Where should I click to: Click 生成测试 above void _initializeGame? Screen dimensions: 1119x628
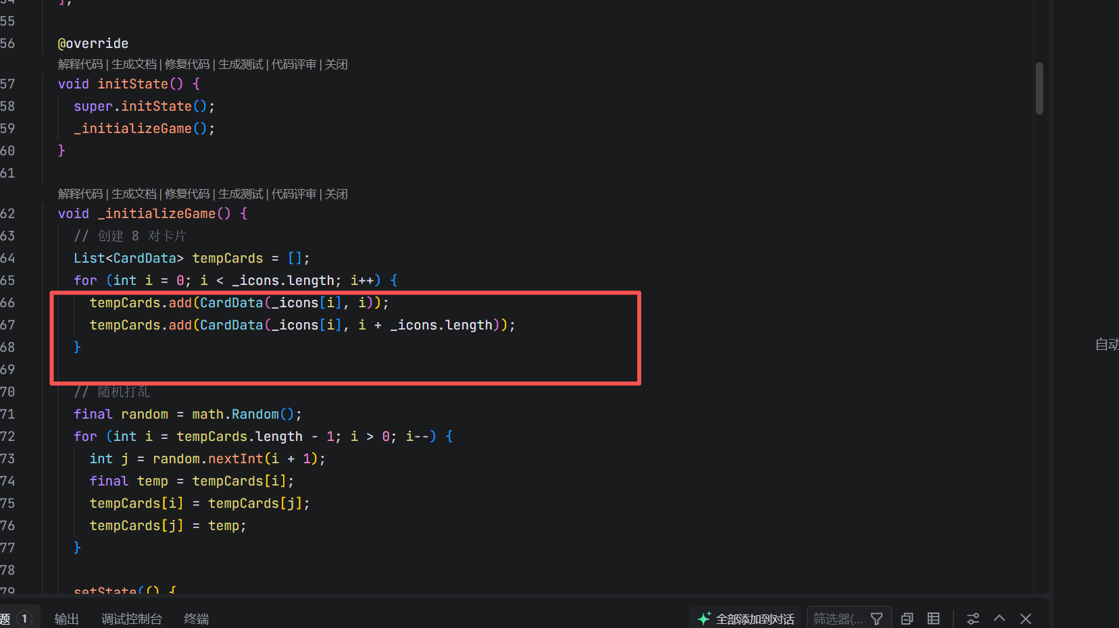(241, 194)
